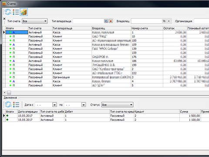209x157 pixels.
Task: Click the Организация owner type cell
Action: (x=72, y=77)
